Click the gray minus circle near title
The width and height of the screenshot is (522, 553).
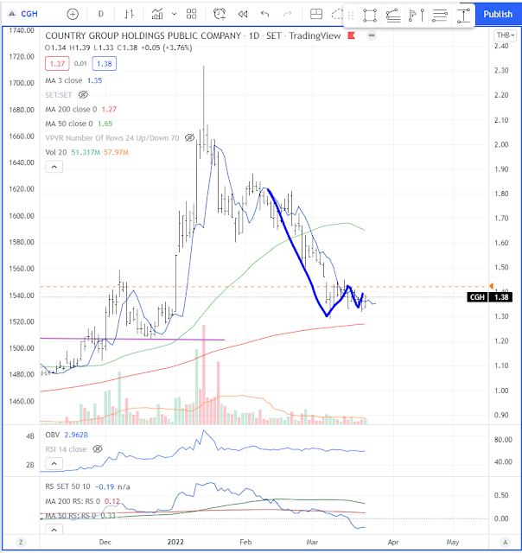pos(372,35)
